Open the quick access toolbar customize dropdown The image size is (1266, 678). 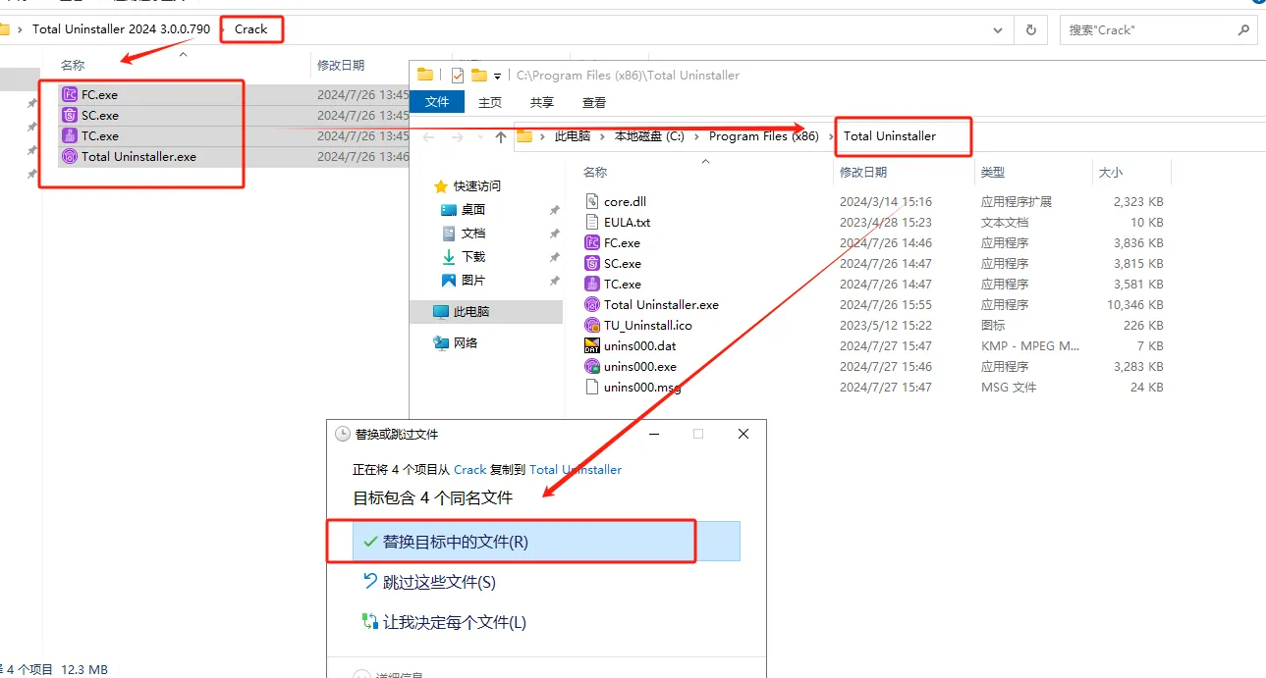point(498,76)
